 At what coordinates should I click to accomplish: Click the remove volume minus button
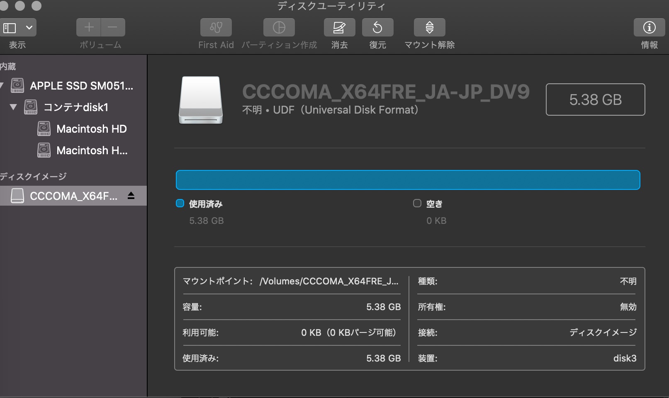click(x=113, y=28)
